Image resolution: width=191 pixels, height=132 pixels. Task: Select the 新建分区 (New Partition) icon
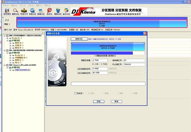(41, 12)
